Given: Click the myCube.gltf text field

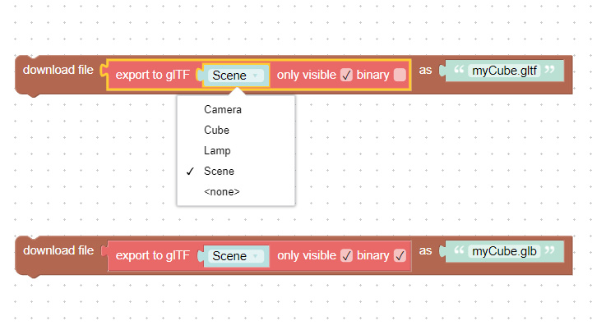Looking at the screenshot, I should pyautogui.click(x=504, y=71).
